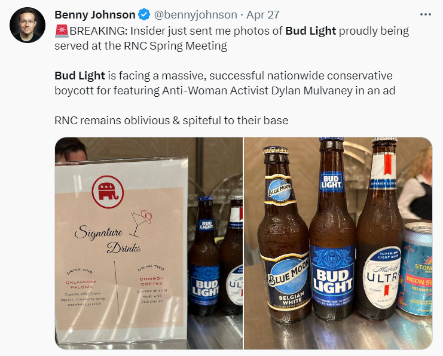Screen dimensions: 443x356
Task: Click the Bud Light bottle in left photo
Action: (x=204, y=256)
